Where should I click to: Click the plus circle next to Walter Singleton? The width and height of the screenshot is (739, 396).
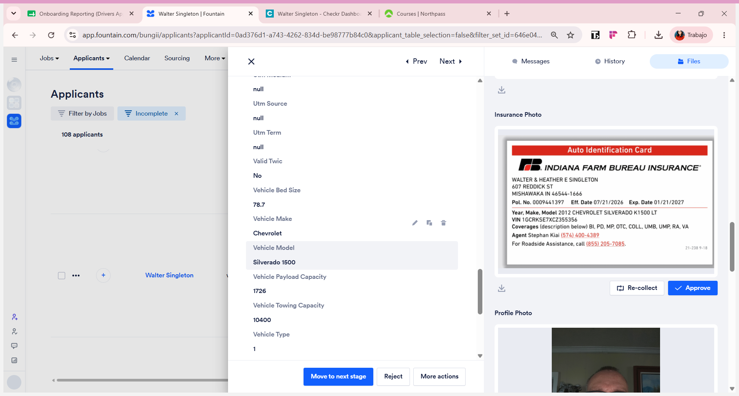point(103,275)
